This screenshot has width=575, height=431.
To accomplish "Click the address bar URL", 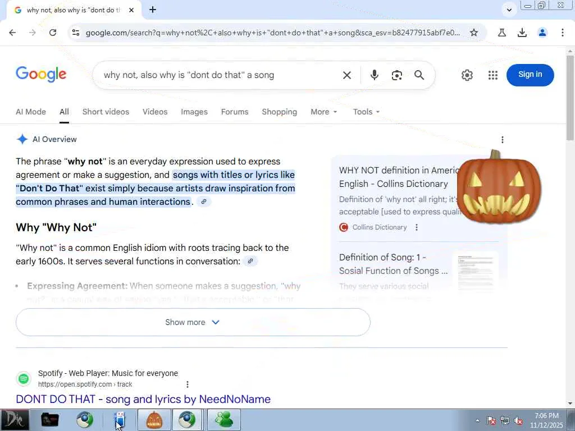I will click(x=272, y=33).
